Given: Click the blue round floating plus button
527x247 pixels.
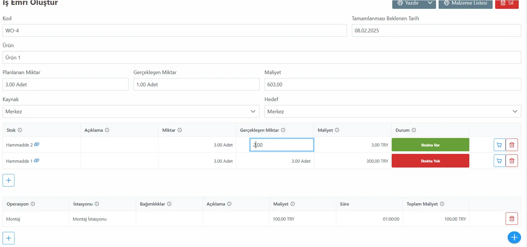Looking at the screenshot, I should pos(514,237).
